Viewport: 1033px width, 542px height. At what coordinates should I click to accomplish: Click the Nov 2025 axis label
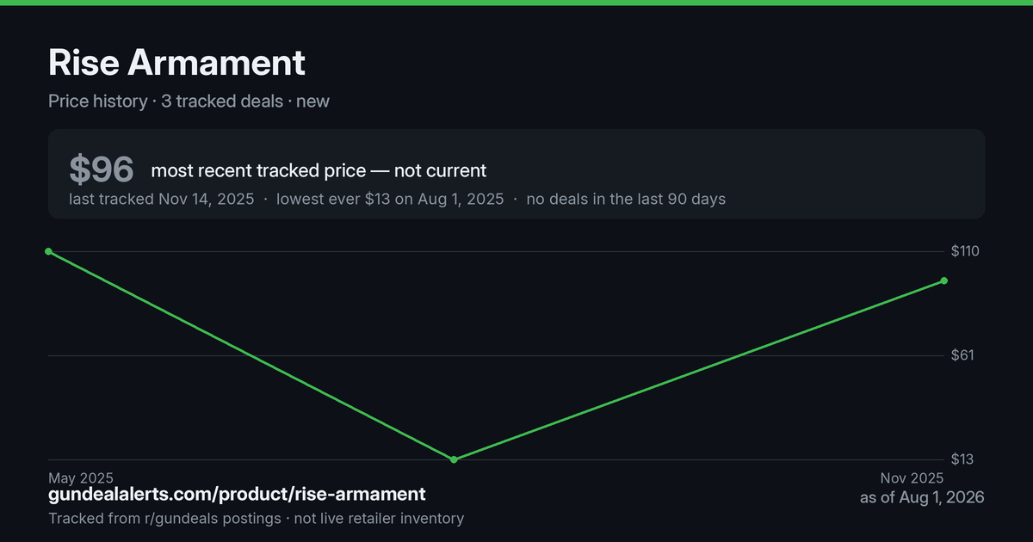(x=912, y=477)
